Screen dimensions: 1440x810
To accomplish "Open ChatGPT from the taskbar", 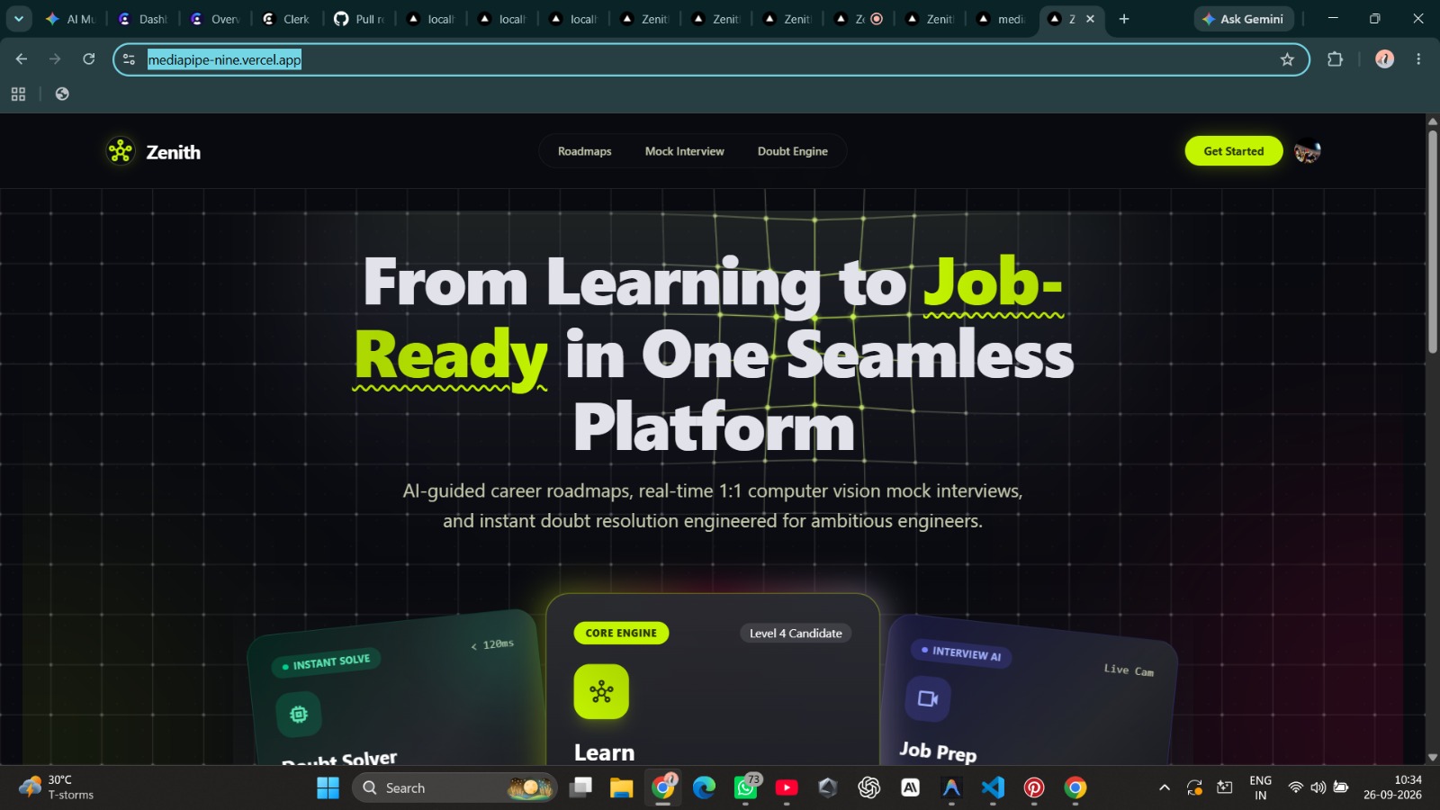I will 868,788.
